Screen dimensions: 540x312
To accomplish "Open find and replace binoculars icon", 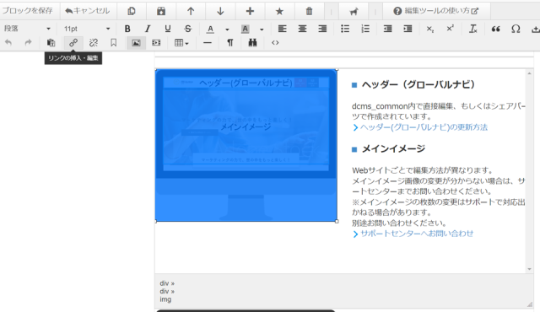I will click(252, 43).
